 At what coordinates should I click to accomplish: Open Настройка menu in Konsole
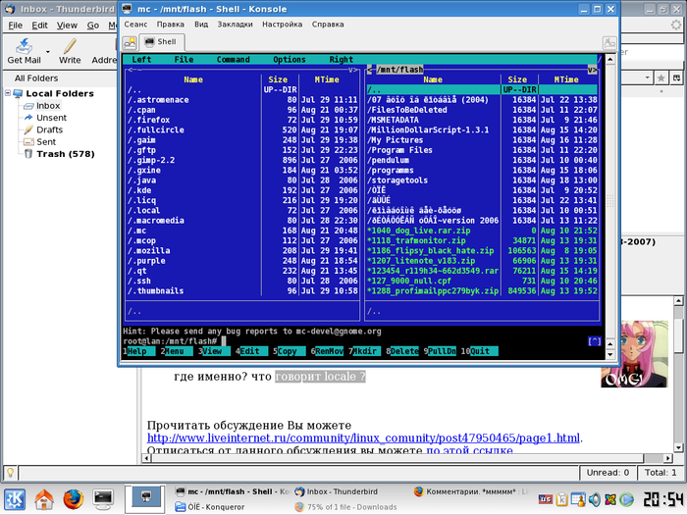click(283, 25)
